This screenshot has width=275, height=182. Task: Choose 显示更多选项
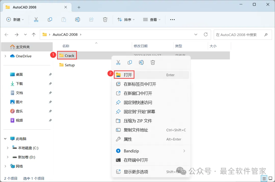click(x=151, y=172)
